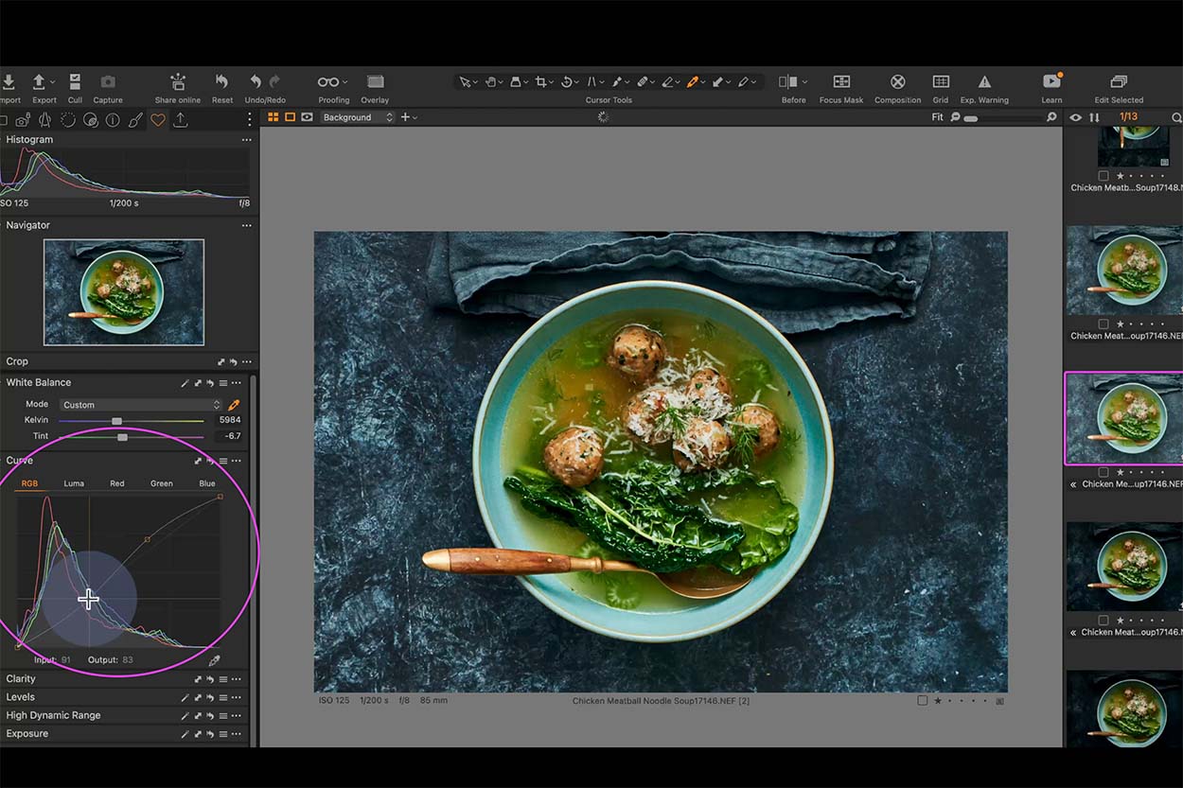Screen dimensions: 1183x788
Task: Switch Curve panel to the Luma tab
Action: pos(74,482)
